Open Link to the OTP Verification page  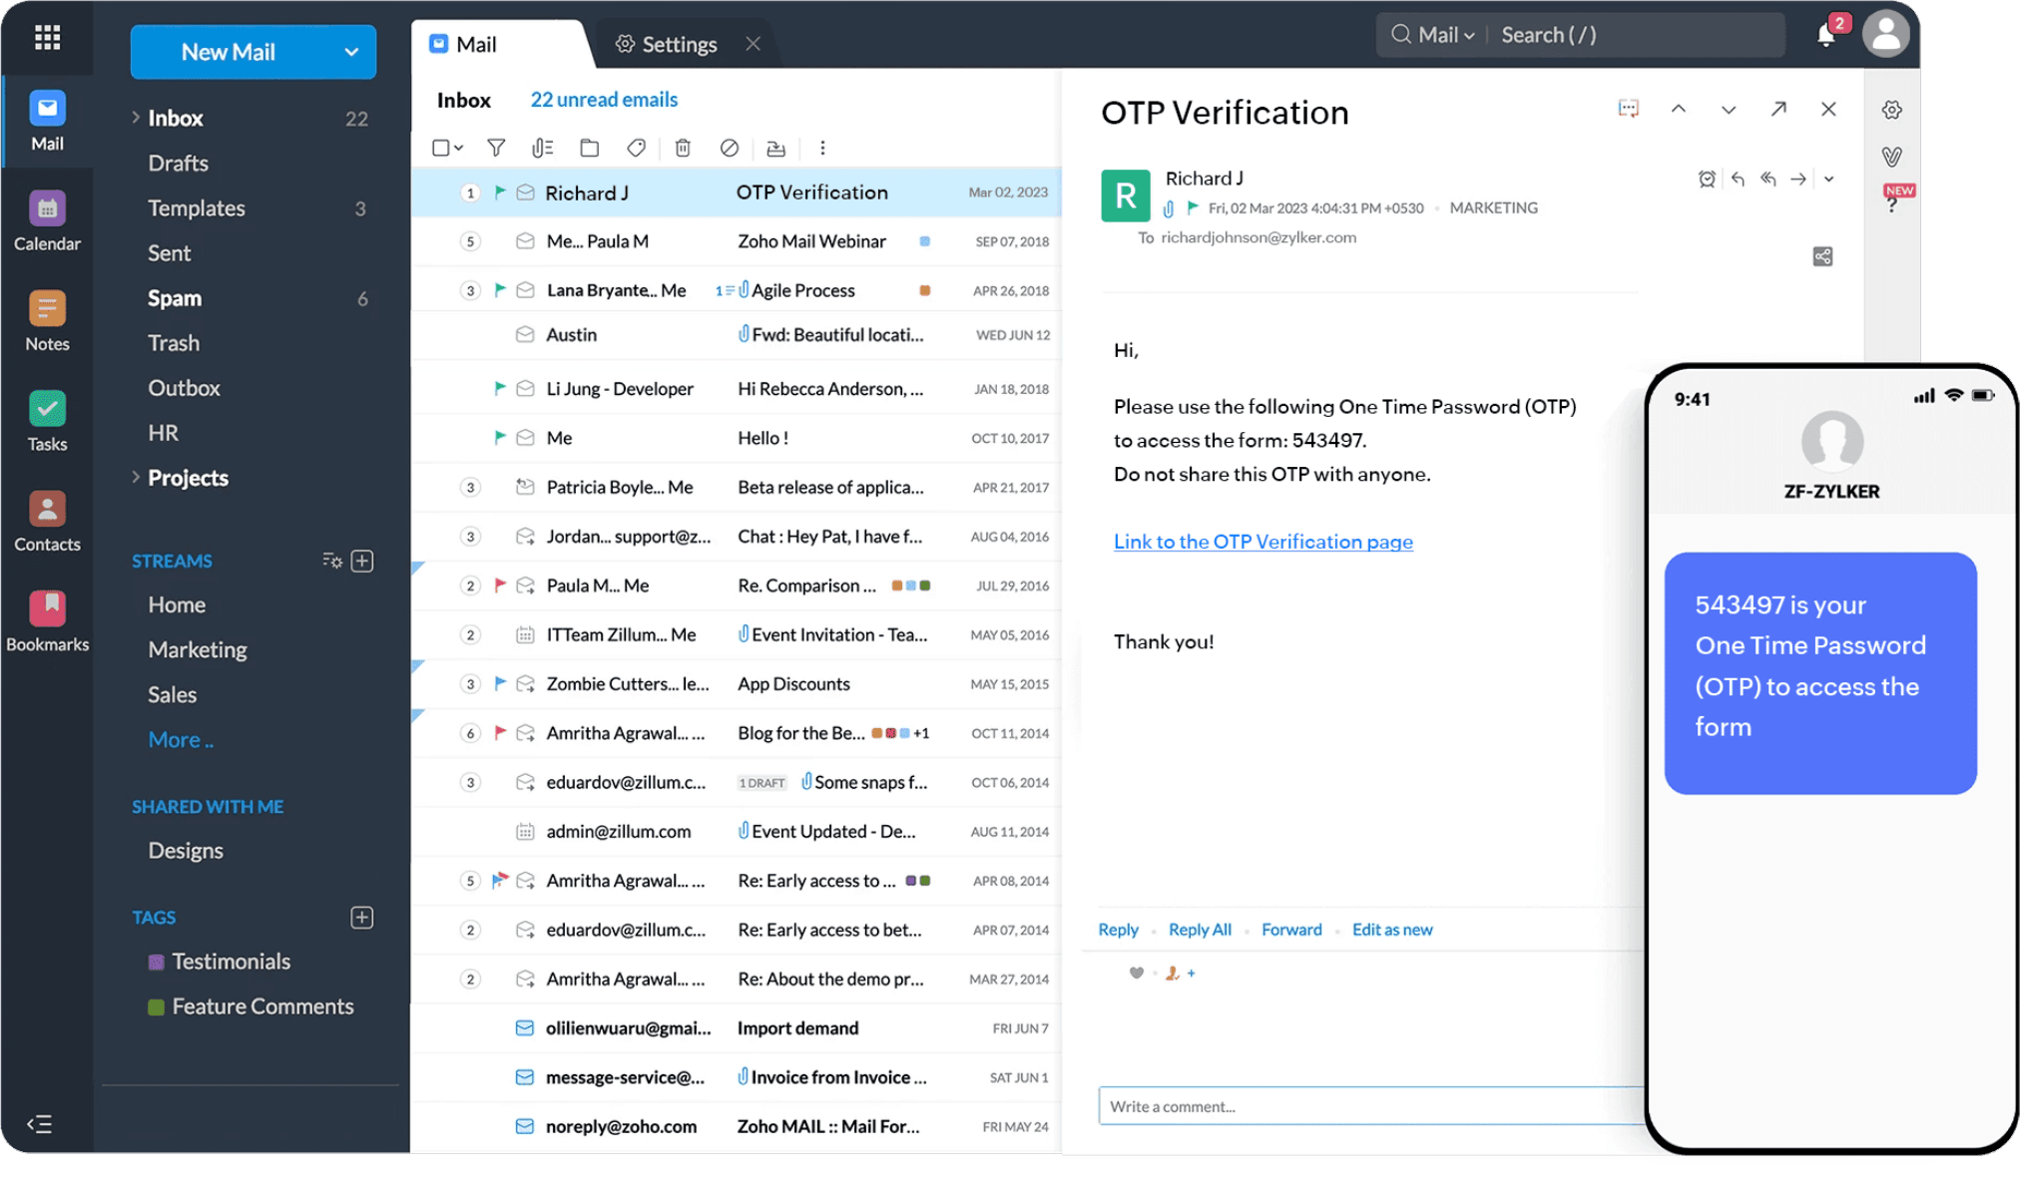tap(1263, 541)
